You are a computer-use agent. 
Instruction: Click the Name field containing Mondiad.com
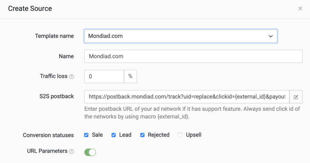click(193, 56)
